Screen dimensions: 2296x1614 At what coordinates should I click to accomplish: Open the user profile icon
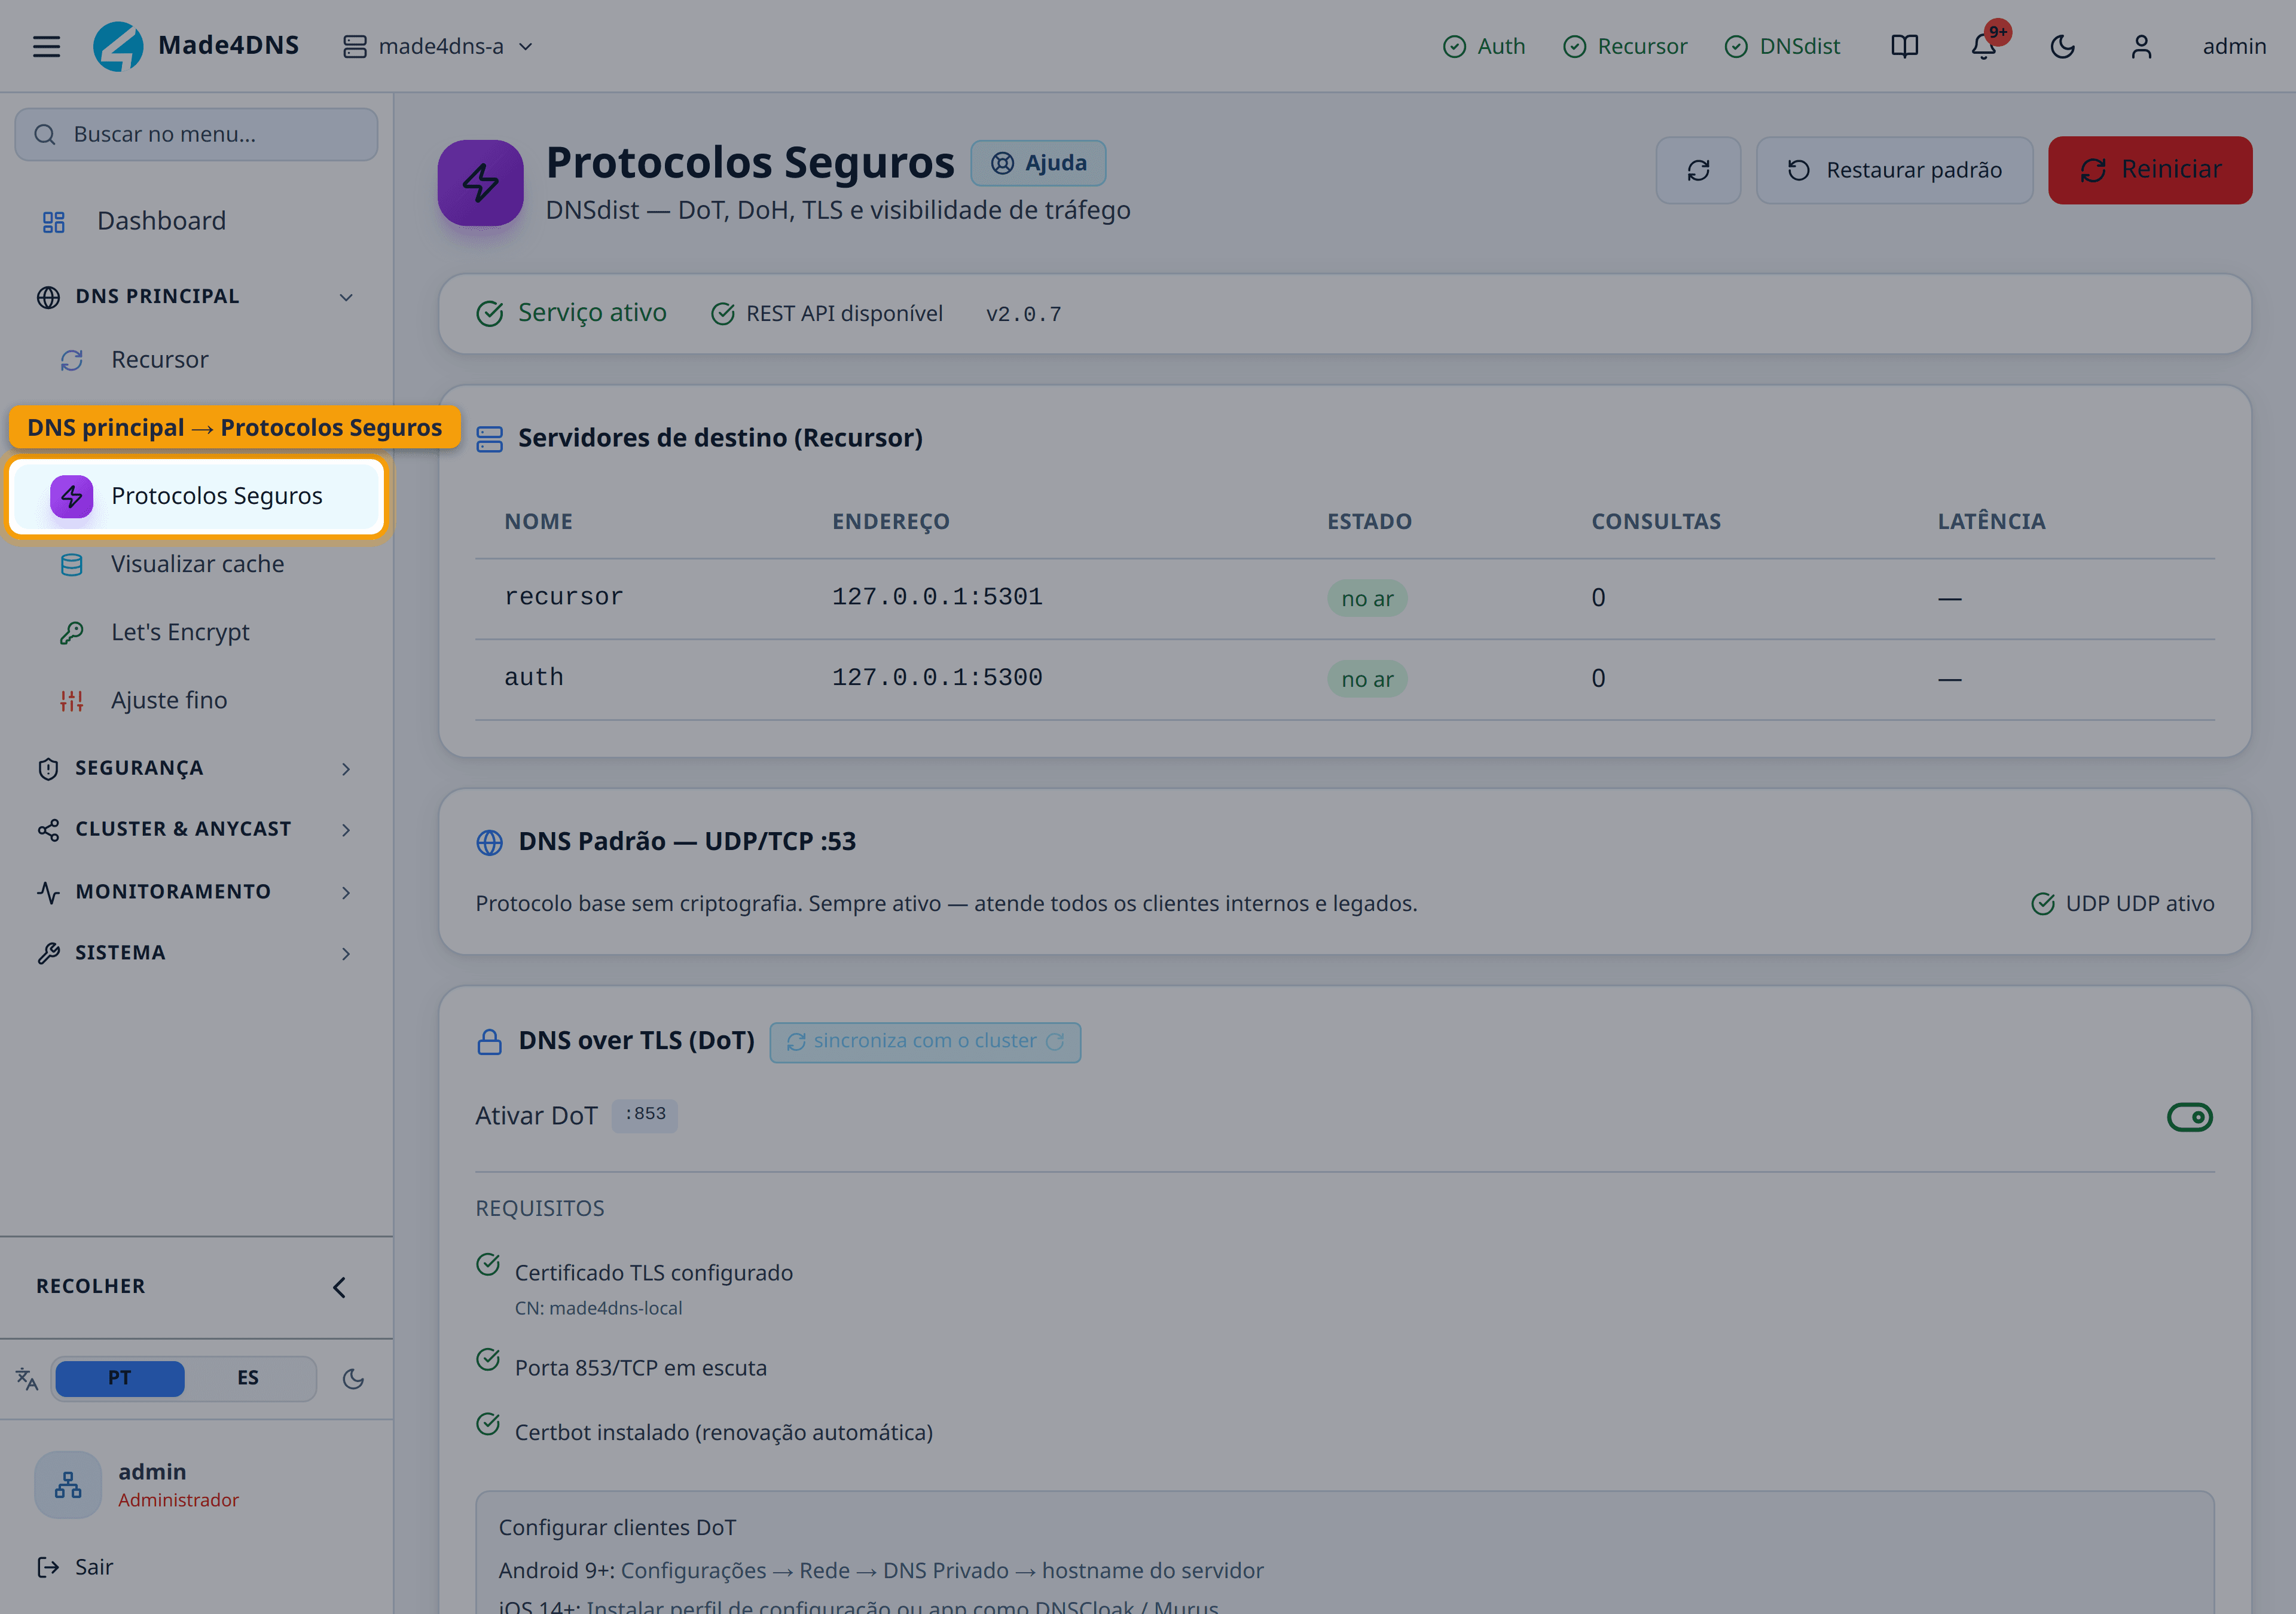[x=2141, y=46]
